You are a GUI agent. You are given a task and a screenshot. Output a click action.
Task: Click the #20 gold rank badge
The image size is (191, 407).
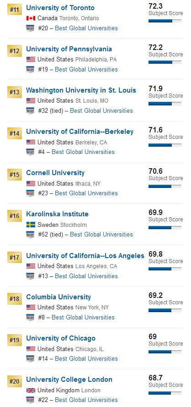coord(15,381)
